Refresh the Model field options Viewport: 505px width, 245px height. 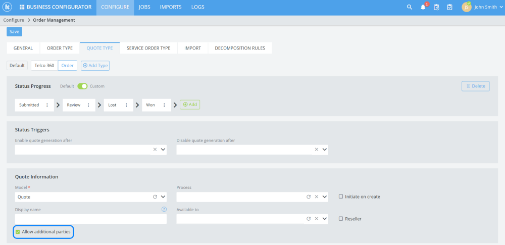pyautogui.click(x=155, y=197)
